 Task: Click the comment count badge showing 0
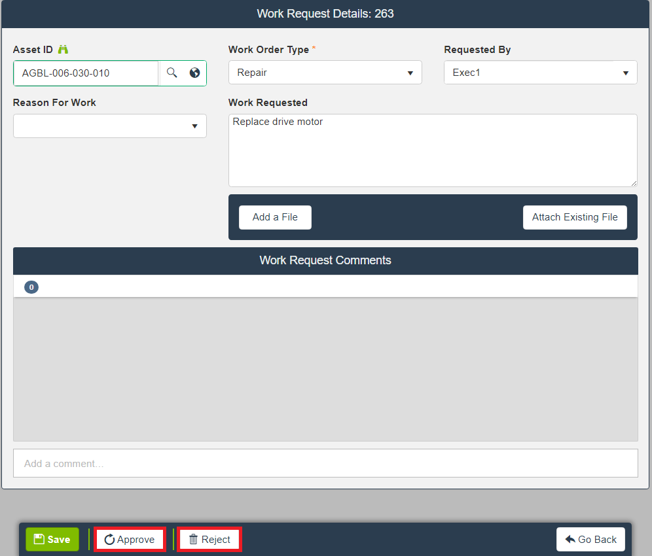tap(31, 287)
